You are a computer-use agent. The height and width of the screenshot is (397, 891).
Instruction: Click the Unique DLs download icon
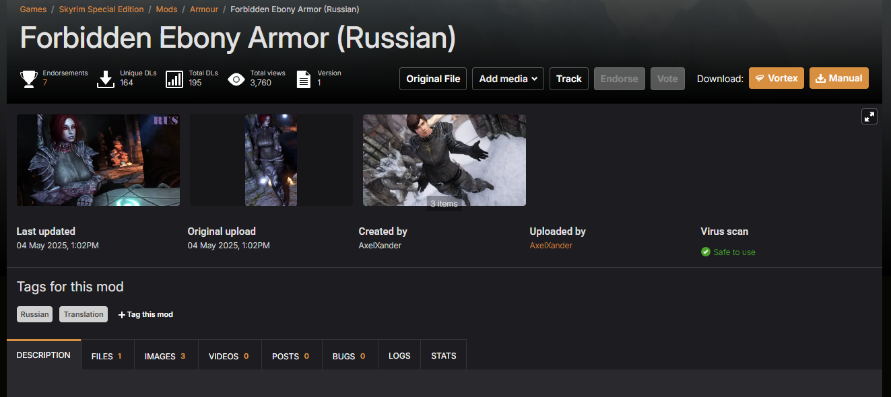[x=106, y=79]
